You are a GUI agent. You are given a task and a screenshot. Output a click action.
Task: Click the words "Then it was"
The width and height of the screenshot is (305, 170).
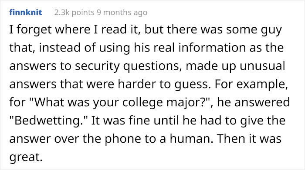[249, 139]
